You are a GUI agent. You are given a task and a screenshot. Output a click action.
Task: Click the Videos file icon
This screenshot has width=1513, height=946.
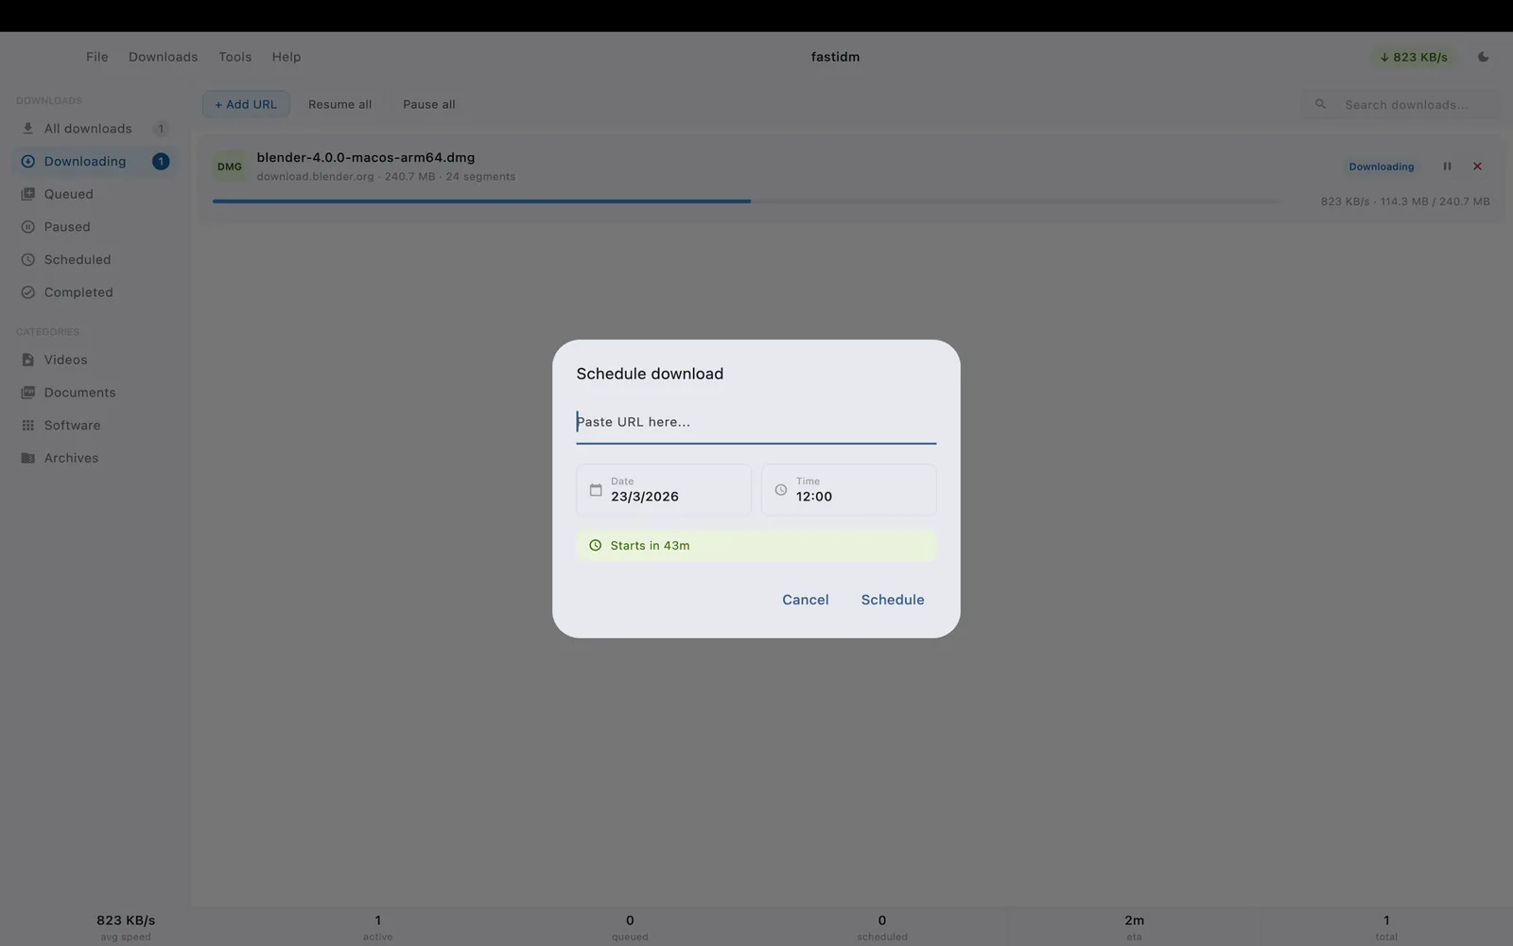(27, 359)
